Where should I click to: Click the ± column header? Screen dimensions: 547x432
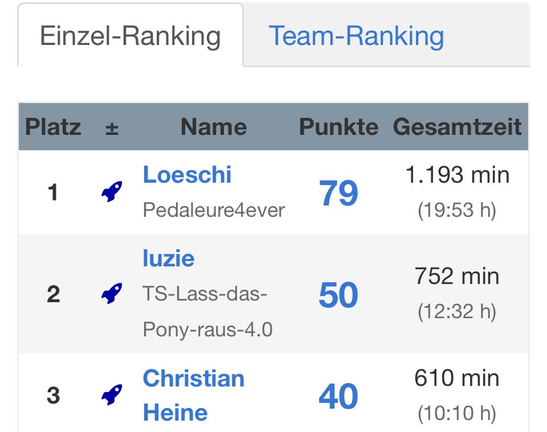click(112, 127)
